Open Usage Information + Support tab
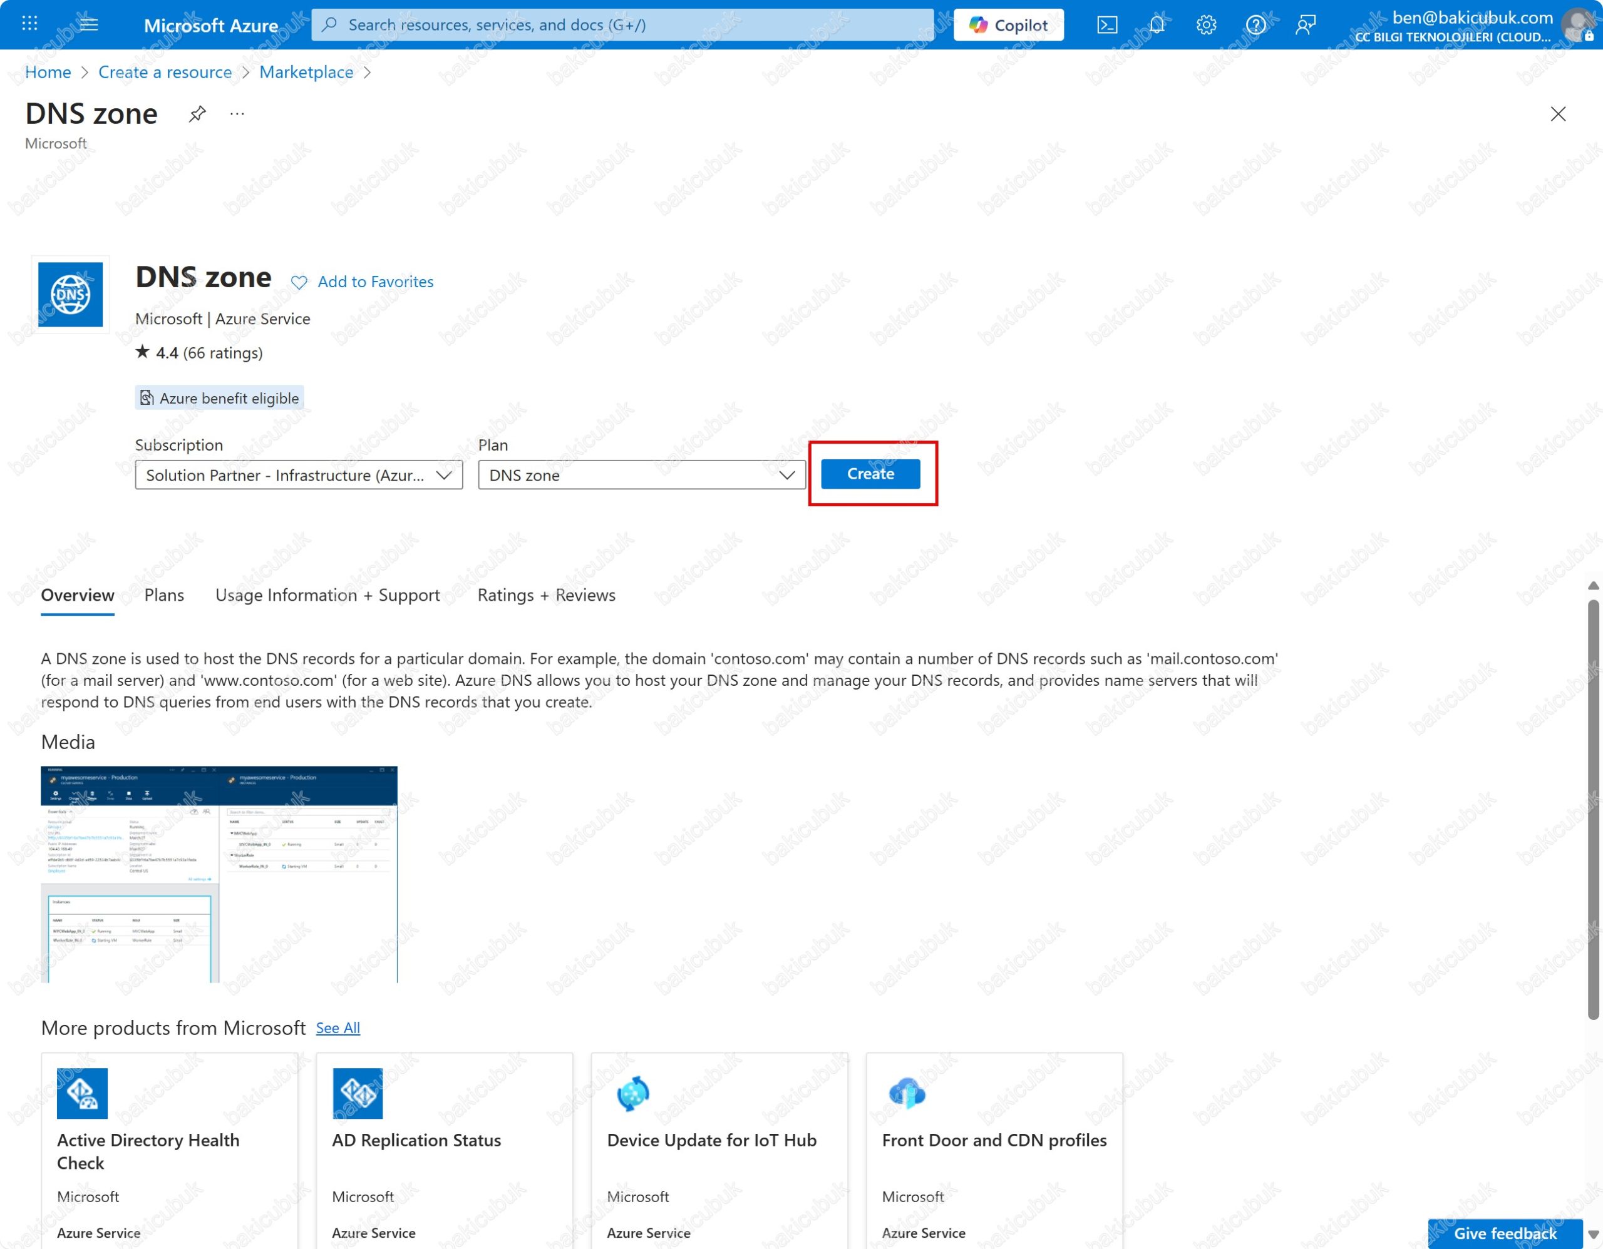This screenshot has height=1249, width=1603. (327, 595)
